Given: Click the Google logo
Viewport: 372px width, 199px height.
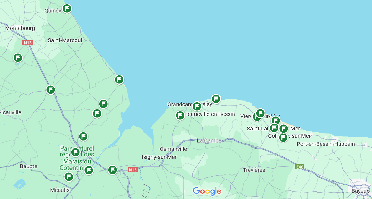Looking at the screenshot, I should (x=207, y=191).
